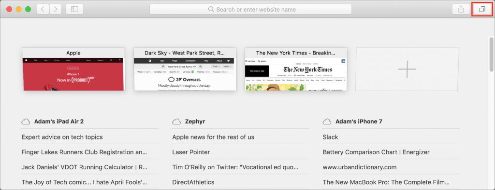This screenshot has height=190, width=495.
Task: Open The New York Times tab thumbnail
Action: point(296,69)
